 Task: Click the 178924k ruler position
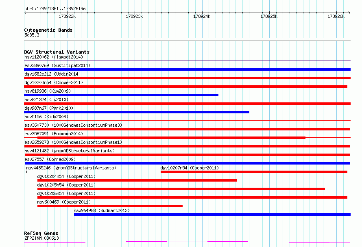tap(202, 16)
